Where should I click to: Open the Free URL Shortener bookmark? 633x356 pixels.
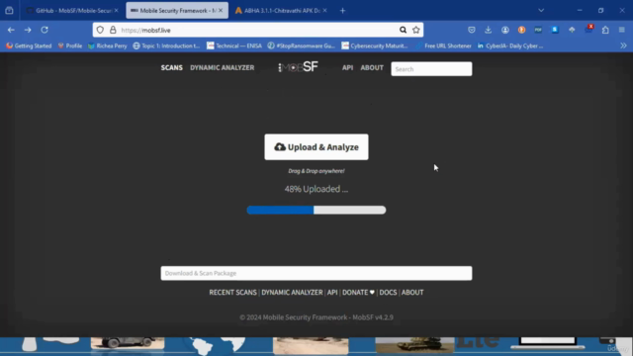(x=443, y=45)
